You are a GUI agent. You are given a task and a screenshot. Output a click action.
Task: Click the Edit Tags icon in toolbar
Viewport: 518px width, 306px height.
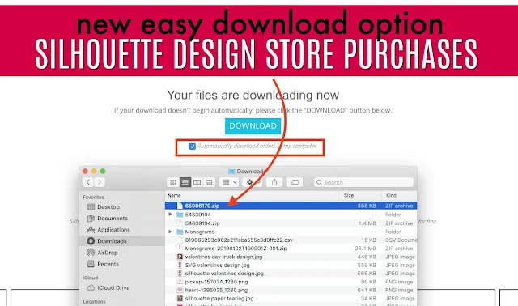point(295,182)
